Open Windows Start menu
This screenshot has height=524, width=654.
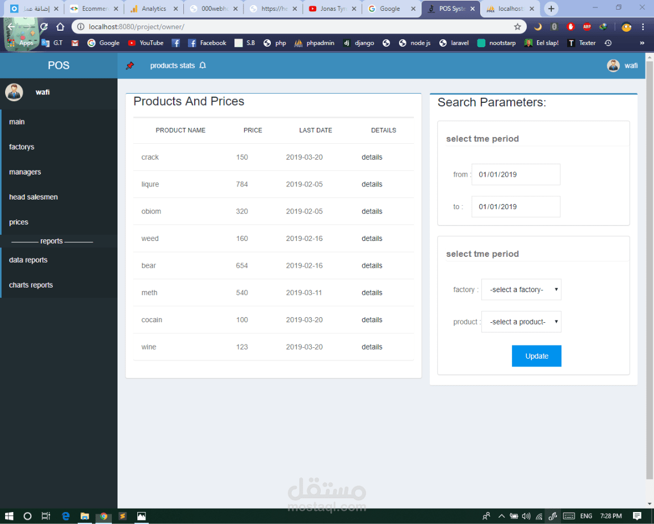click(9, 516)
